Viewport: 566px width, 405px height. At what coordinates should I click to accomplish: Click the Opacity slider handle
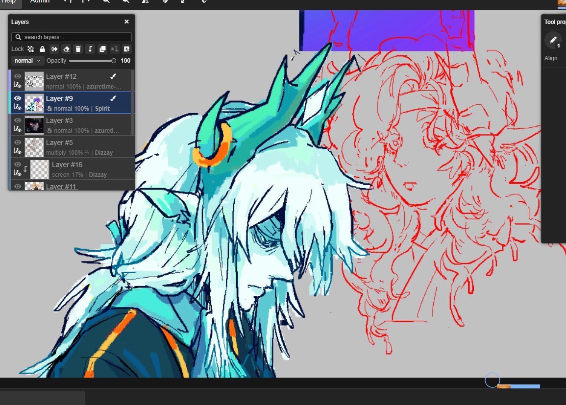(113, 61)
